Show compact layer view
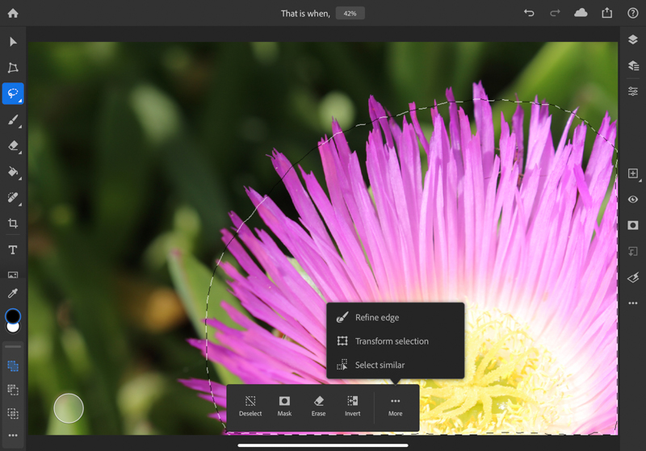This screenshot has height=451, width=646. [x=633, y=40]
